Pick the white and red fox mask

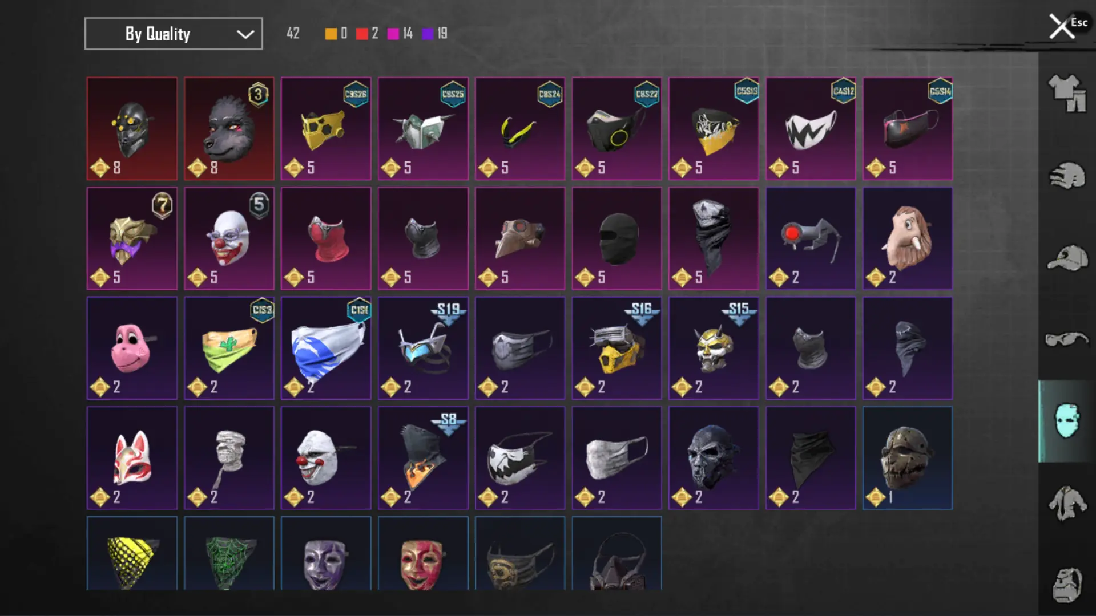coord(132,458)
